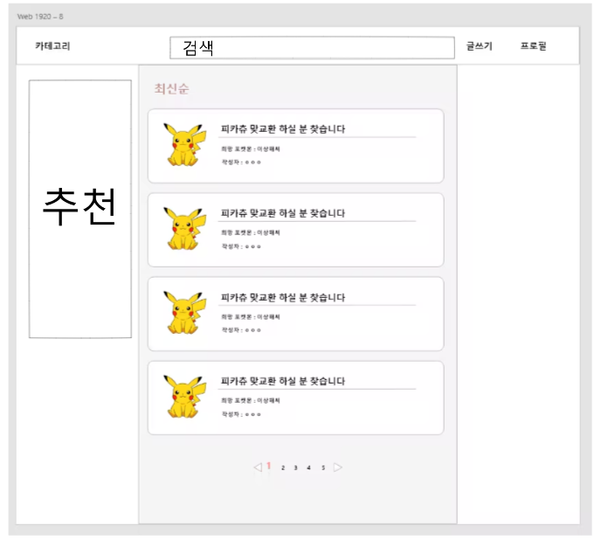Open the 추천 recommendation panel
Screen dimensions: 601x547
(80, 209)
